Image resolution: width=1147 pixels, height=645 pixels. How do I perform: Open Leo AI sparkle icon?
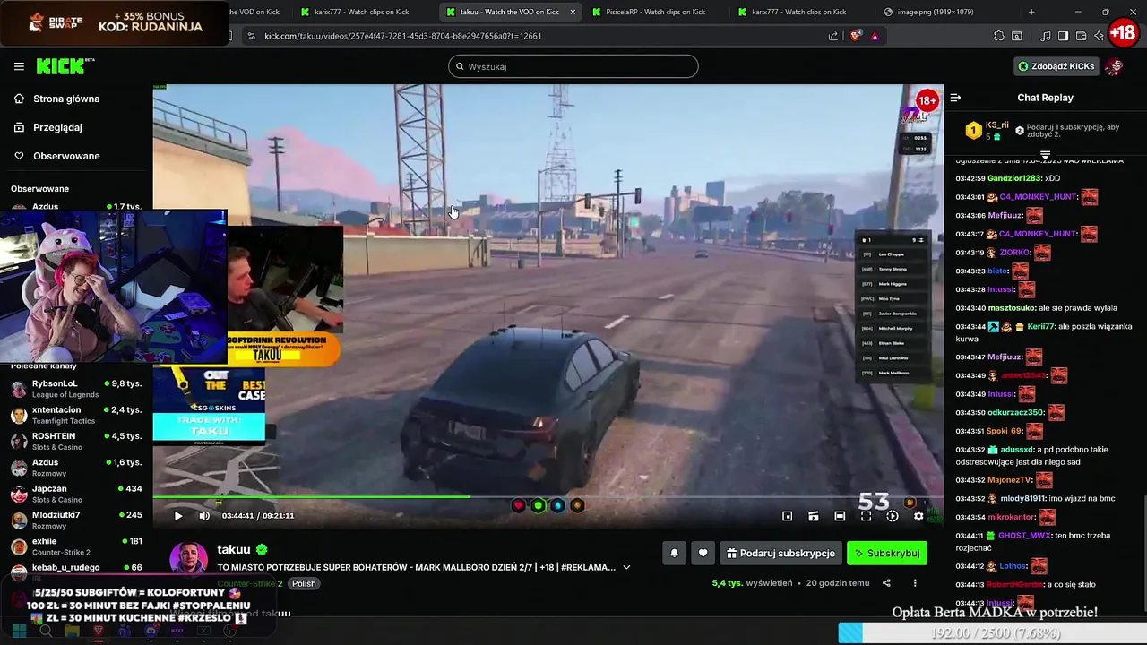[1099, 36]
